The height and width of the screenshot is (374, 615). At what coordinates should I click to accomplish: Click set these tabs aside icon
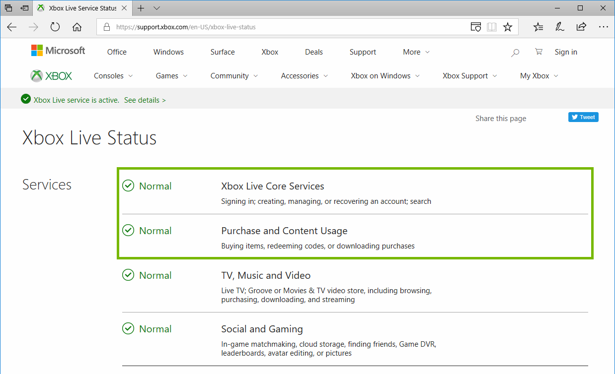tap(24, 8)
